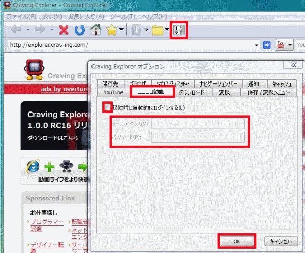The image size is (305, 253).
Task: Open the search engine dropdown arrow
Action: click(x=290, y=45)
